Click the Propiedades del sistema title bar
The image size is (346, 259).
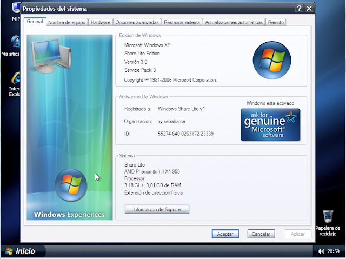click(x=158, y=9)
